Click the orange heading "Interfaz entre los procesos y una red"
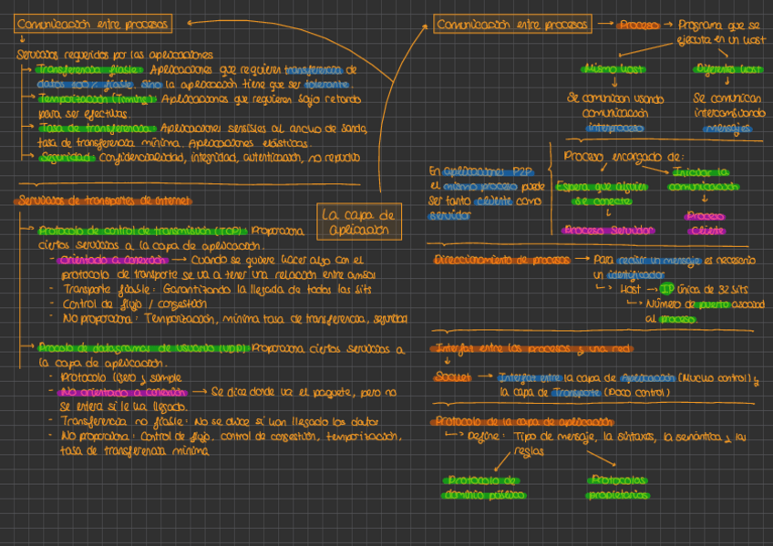Screen dimensions: 773x546 531,348
